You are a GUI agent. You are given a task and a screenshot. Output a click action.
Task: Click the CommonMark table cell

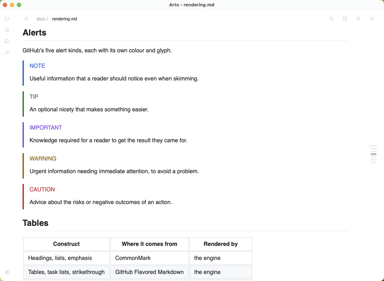tap(149, 258)
